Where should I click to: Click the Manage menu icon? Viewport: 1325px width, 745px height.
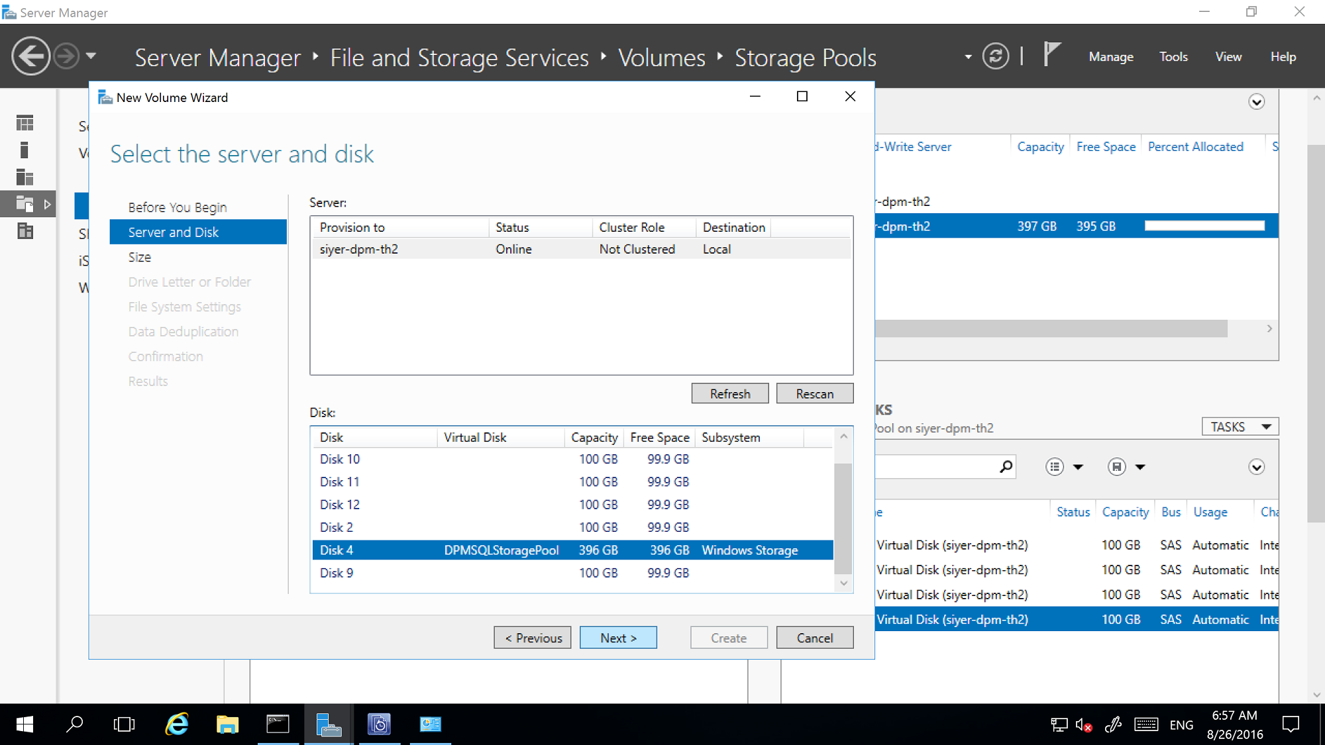[x=1111, y=56]
